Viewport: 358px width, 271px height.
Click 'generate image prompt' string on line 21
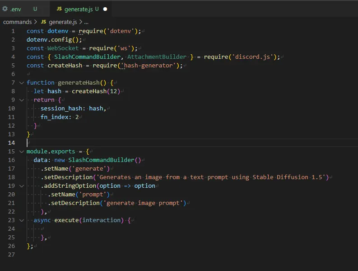coord(143,203)
